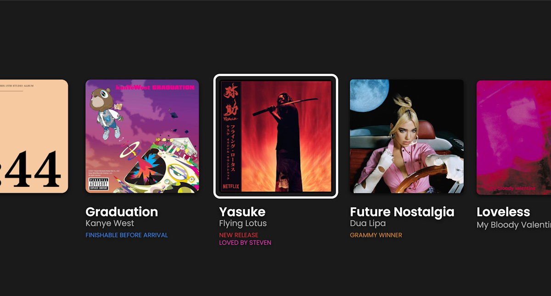Click the New Release tag
The image size is (551, 296).
pyautogui.click(x=239, y=235)
